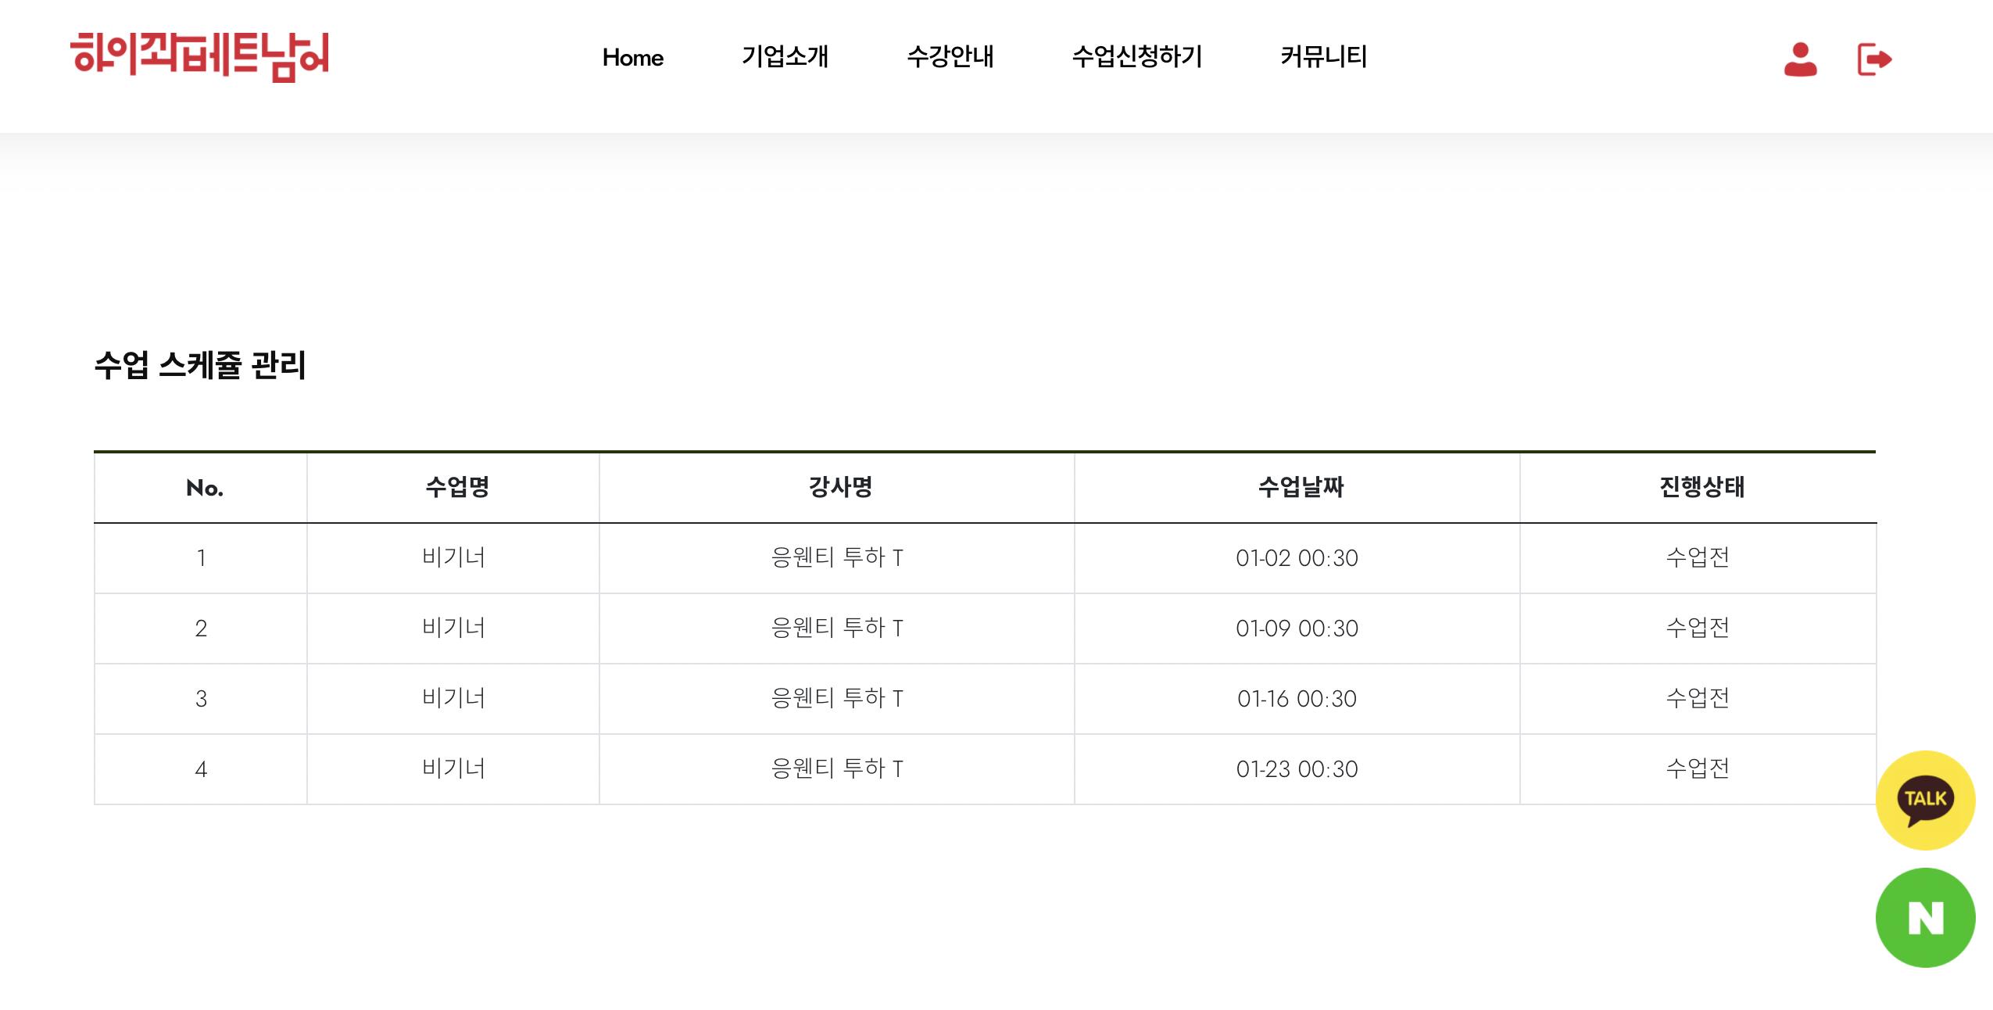The width and height of the screenshot is (1993, 1010).
Task: Select the 수업명 column header
Action: 457,487
